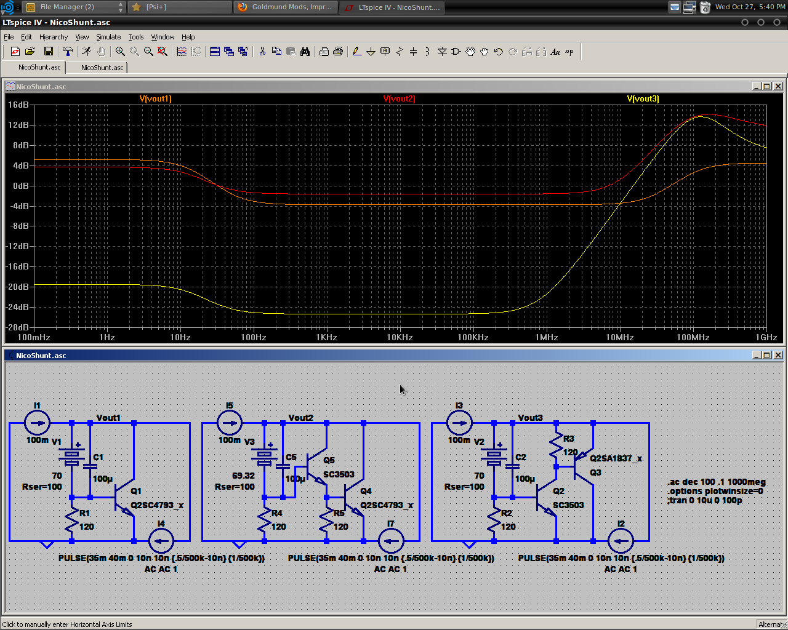
Task: Open the View menu
Action: click(x=82, y=37)
